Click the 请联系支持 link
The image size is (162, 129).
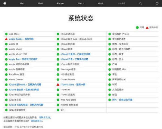point(45,117)
